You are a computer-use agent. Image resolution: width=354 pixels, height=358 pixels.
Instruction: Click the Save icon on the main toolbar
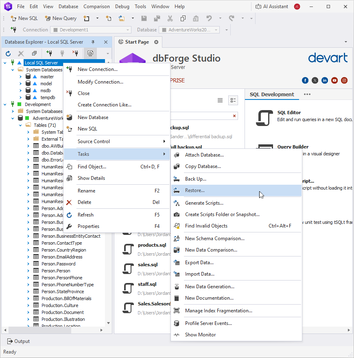tap(144, 18)
